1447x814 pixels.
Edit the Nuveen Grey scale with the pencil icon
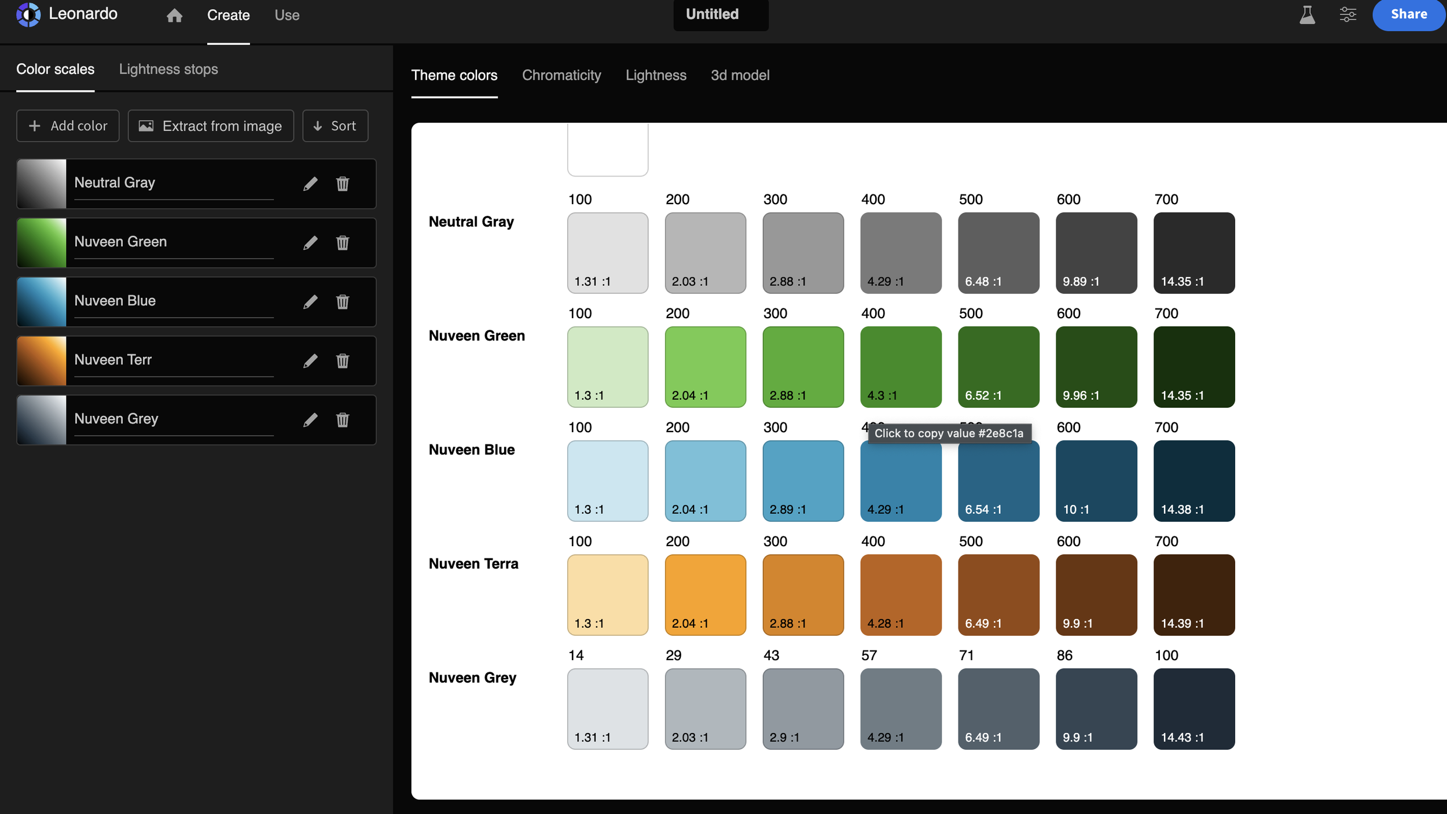click(x=310, y=420)
